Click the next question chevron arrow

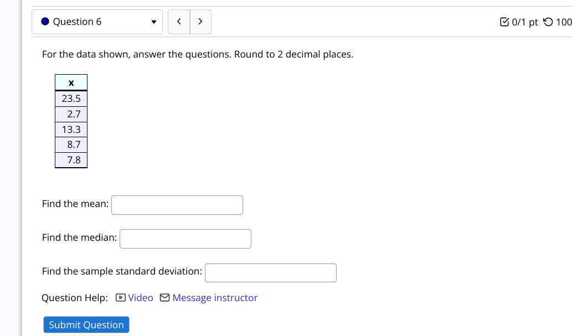tap(200, 21)
